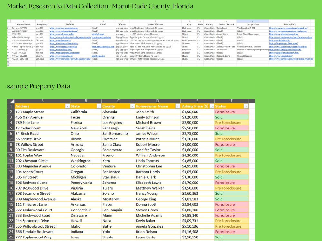Select the 'Ian Richards' contact person cell
The height and width of the screenshot is (241, 322).
point(226,49)
